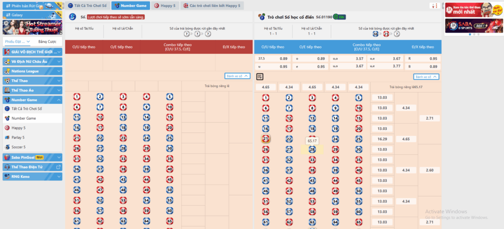The height and width of the screenshot is (229, 504).
Task: Select highlighted ball 21 in Số học cổ điển grid
Action: (265, 139)
